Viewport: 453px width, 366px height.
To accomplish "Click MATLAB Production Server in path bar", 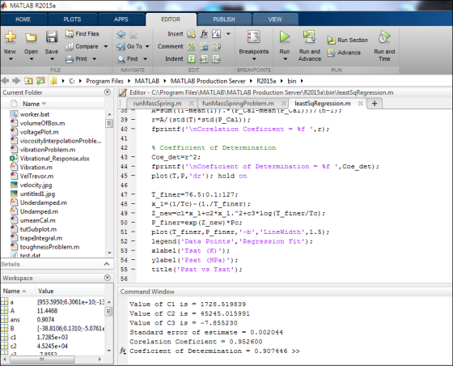I will pyautogui.click(x=208, y=81).
